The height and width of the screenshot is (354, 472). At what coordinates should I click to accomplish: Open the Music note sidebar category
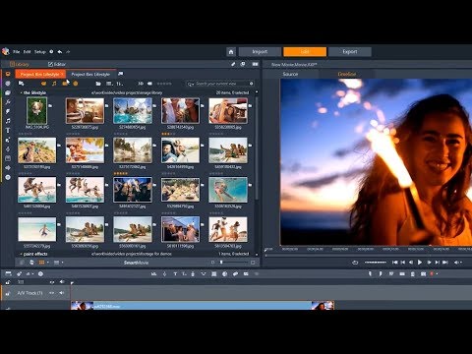tap(8, 121)
